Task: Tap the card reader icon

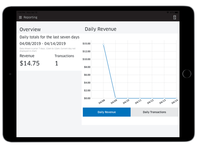Action: [175, 18]
